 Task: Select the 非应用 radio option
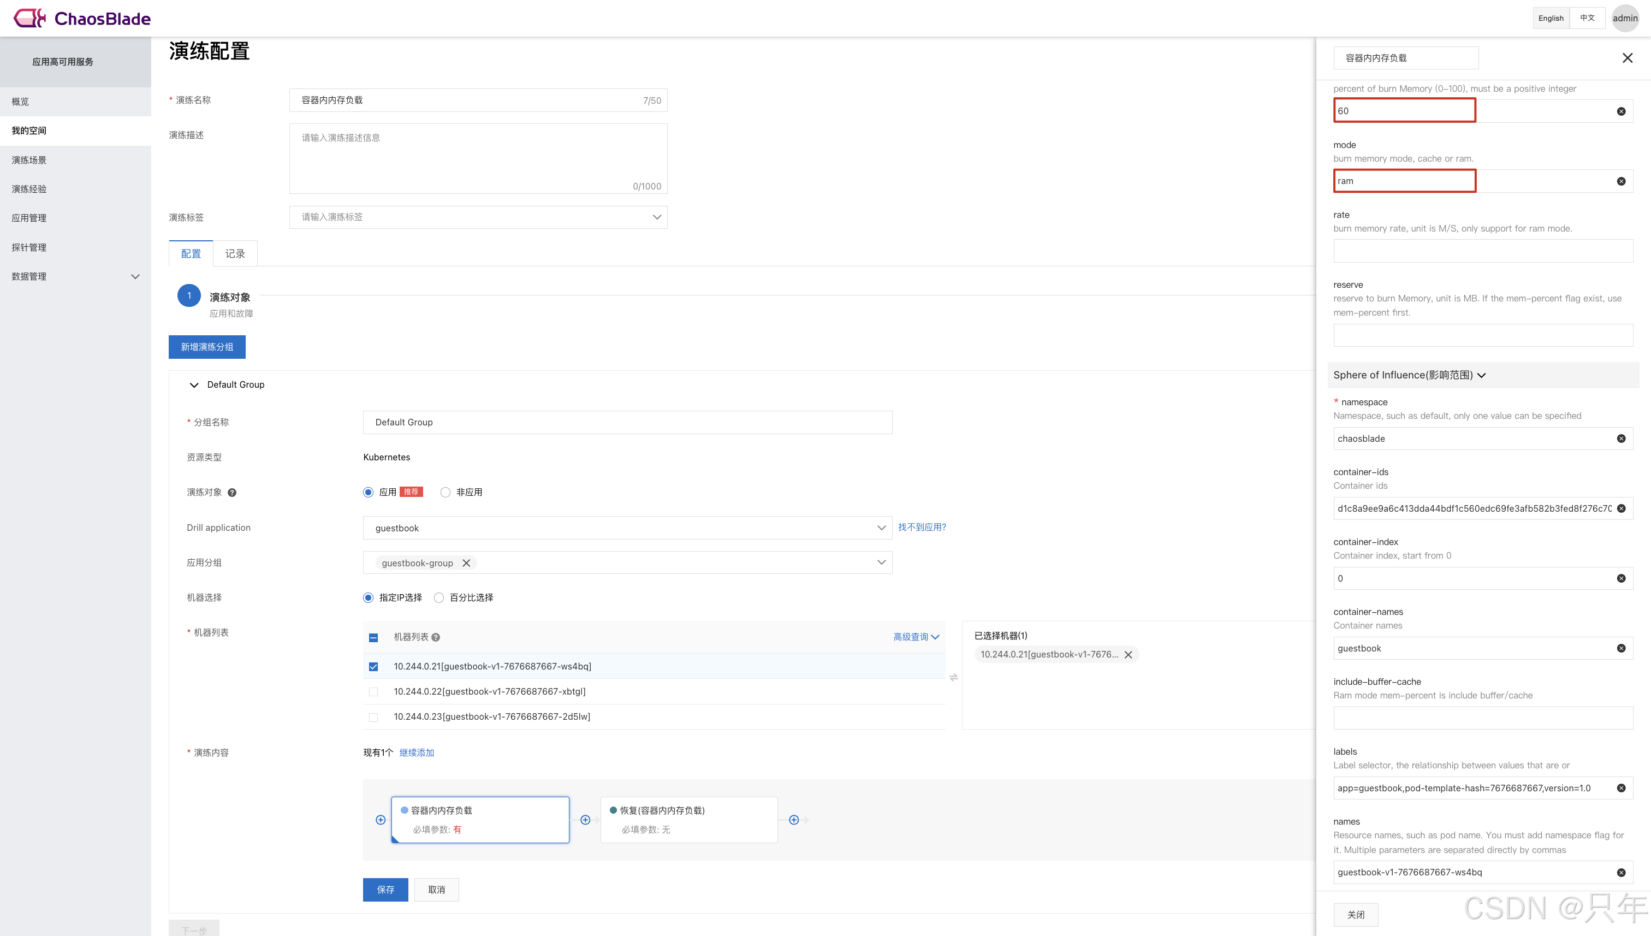click(446, 493)
